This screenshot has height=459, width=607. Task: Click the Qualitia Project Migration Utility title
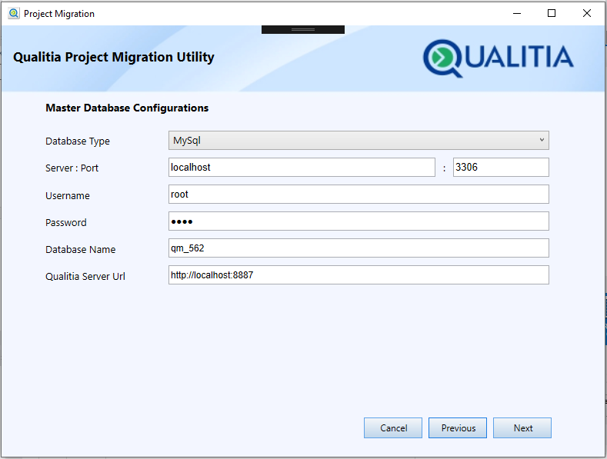(114, 58)
